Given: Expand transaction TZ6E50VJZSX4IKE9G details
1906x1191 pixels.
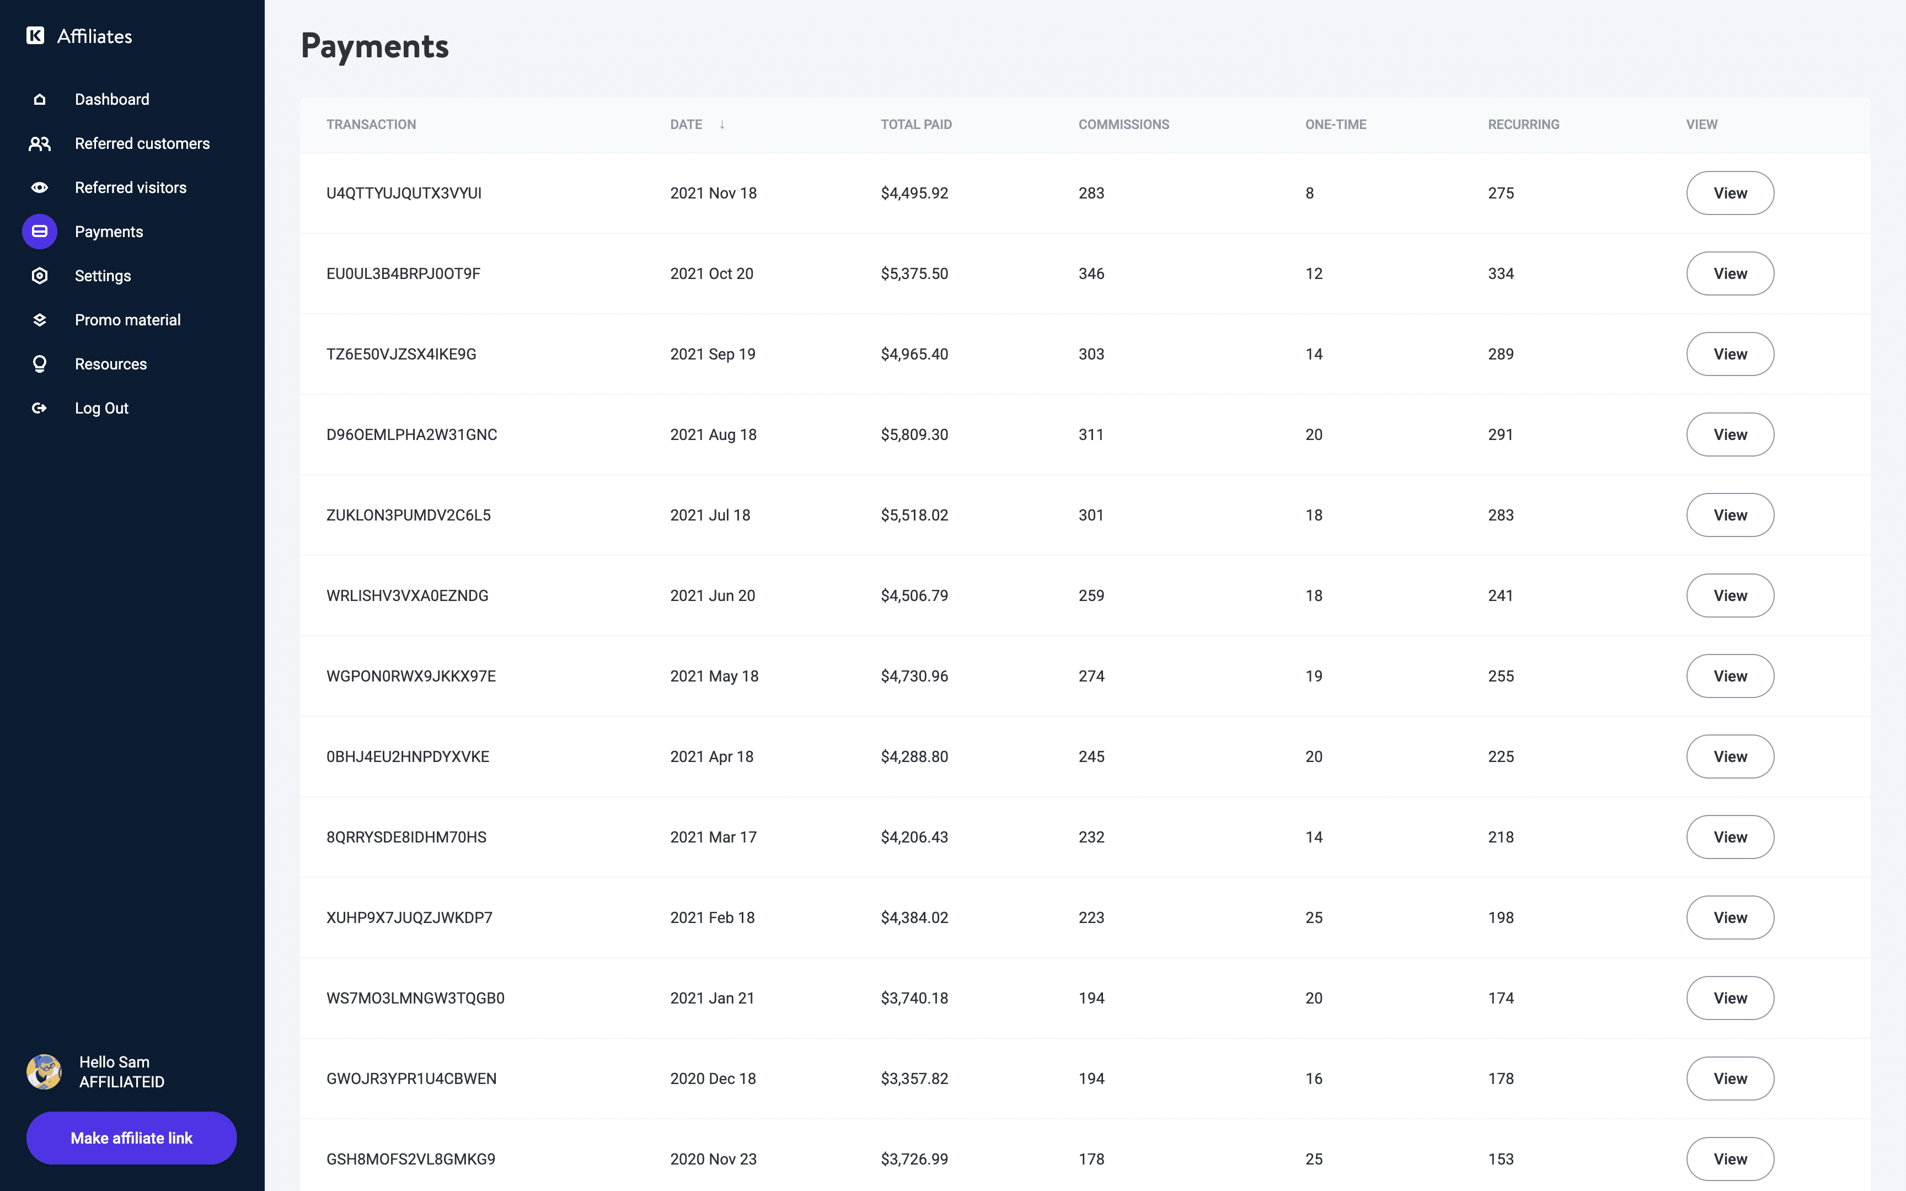Looking at the screenshot, I should point(1731,354).
